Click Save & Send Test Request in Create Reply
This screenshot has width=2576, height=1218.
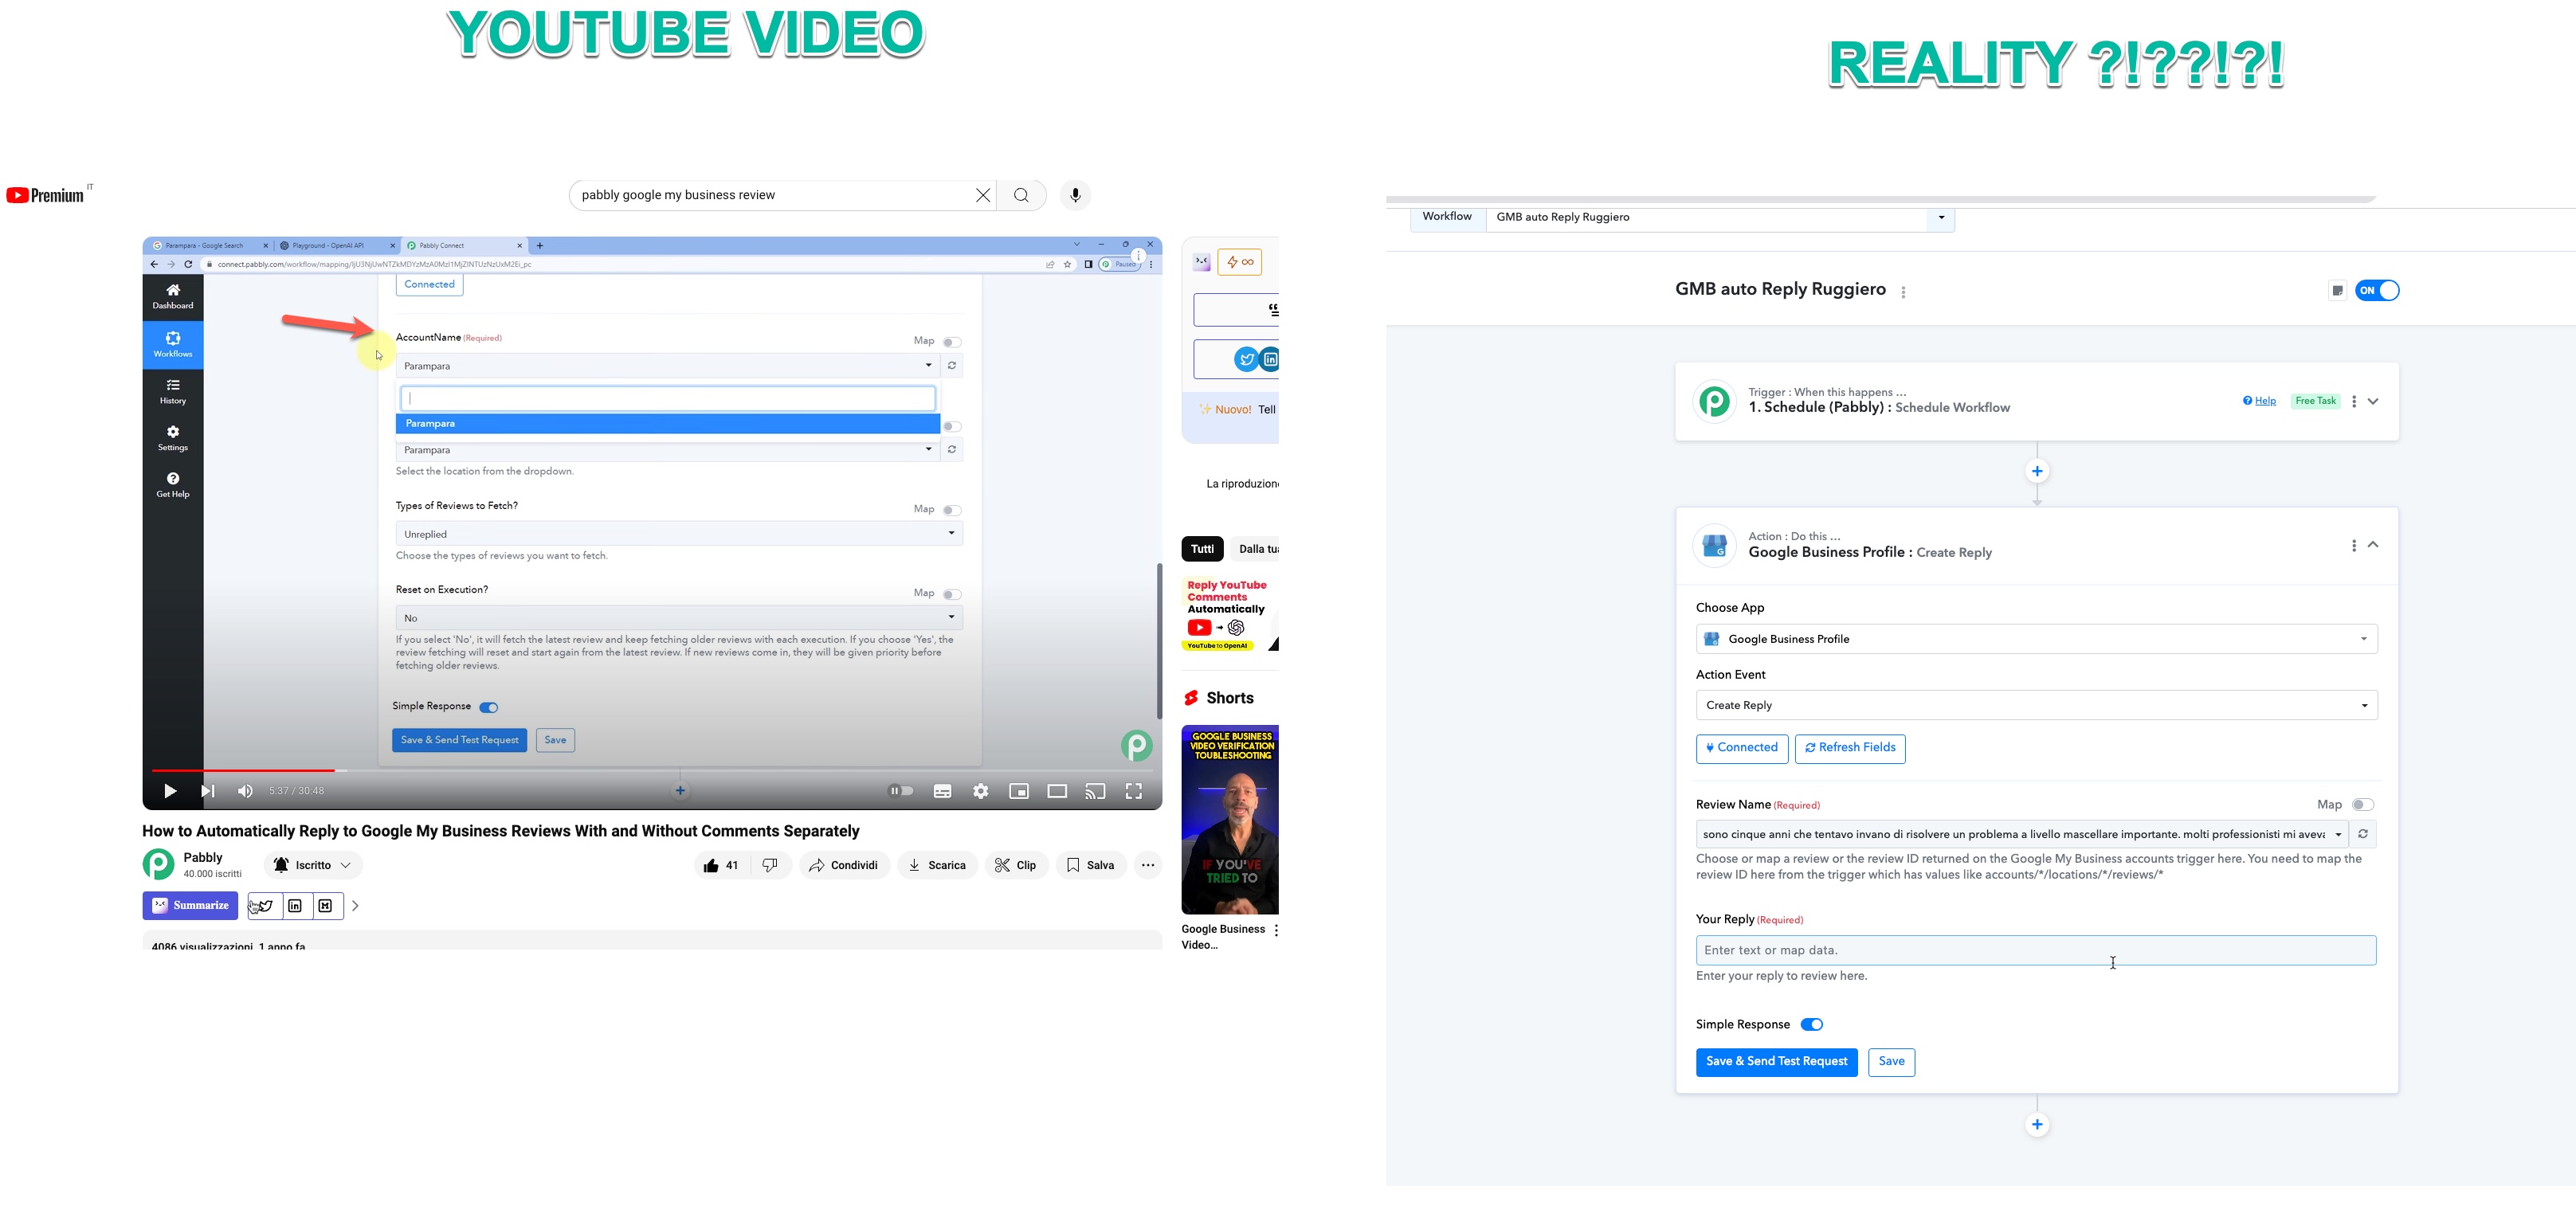tap(1777, 1062)
